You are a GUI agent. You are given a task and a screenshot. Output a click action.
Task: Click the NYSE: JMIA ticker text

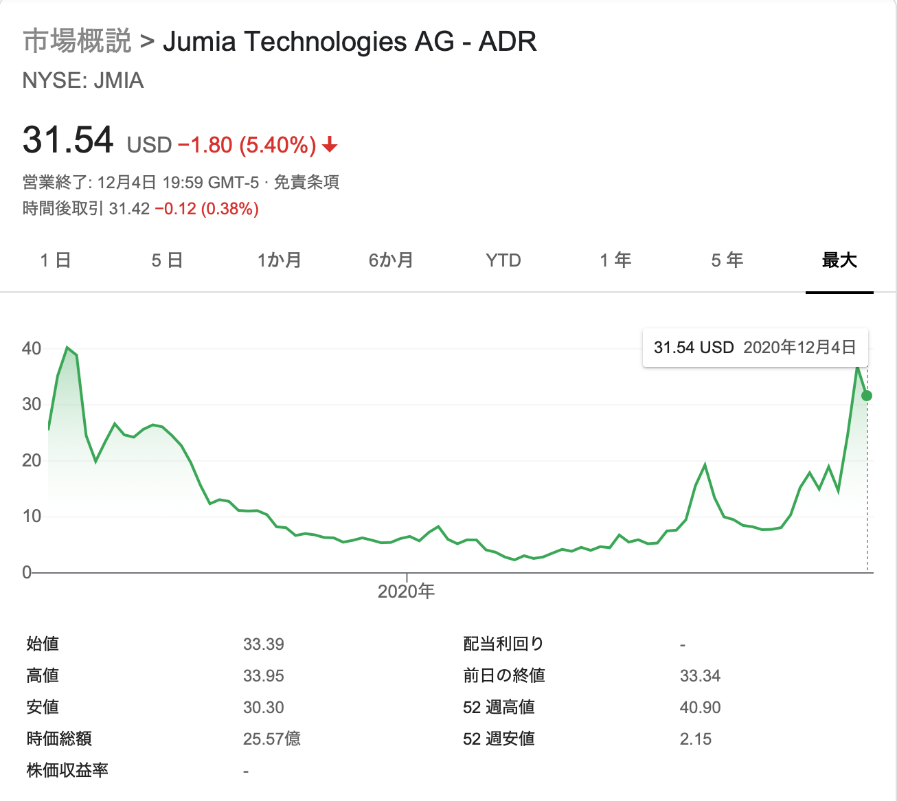83,80
